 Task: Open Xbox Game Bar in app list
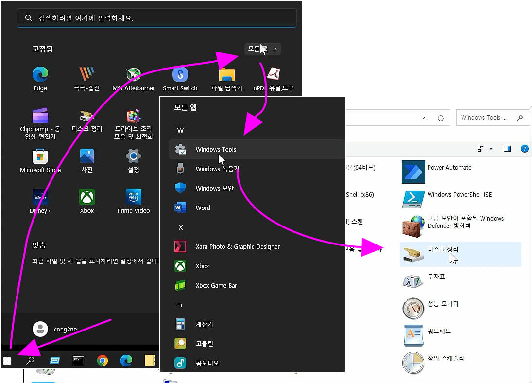257,286
